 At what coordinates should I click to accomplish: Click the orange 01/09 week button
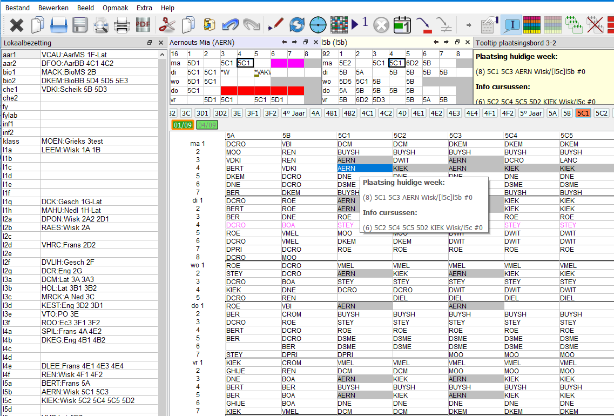pyautogui.click(x=183, y=125)
